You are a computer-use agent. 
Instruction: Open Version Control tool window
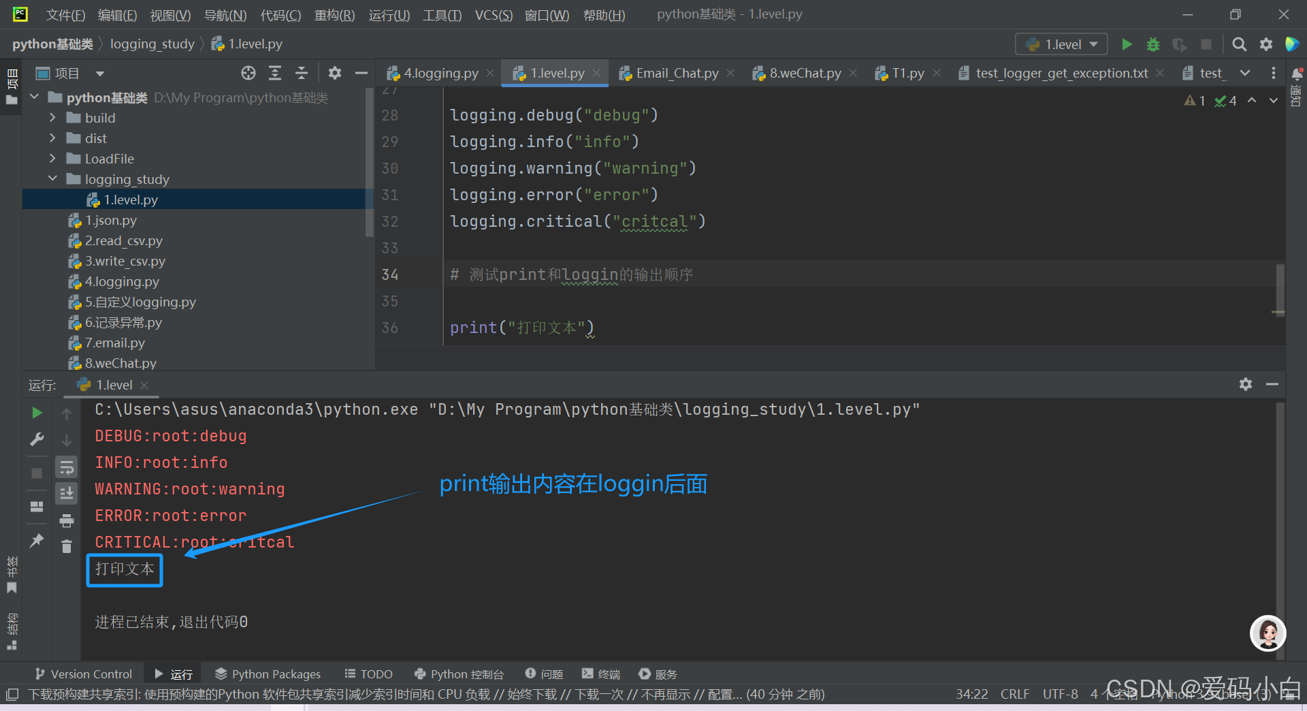coord(84,674)
